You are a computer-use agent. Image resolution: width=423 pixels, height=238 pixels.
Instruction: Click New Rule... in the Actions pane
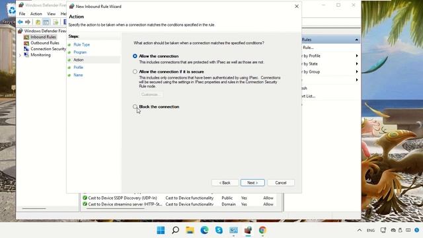point(308,48)
